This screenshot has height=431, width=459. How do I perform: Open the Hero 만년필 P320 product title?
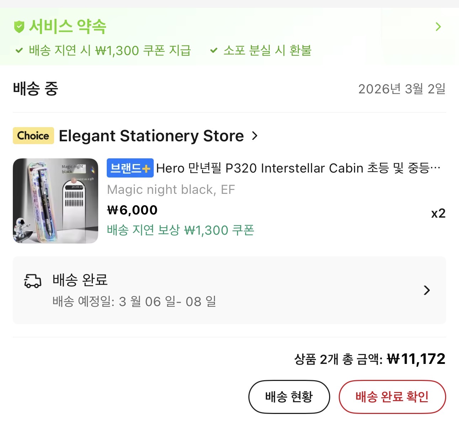click(298, 168)
